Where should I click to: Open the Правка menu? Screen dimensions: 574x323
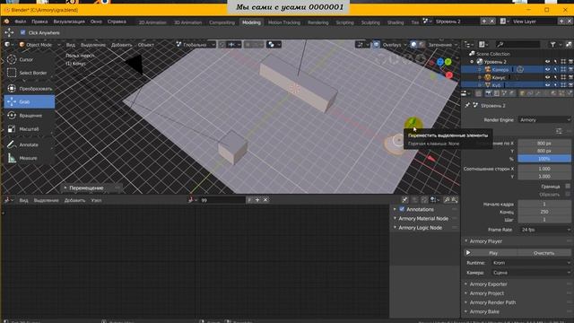pos(39,22)
